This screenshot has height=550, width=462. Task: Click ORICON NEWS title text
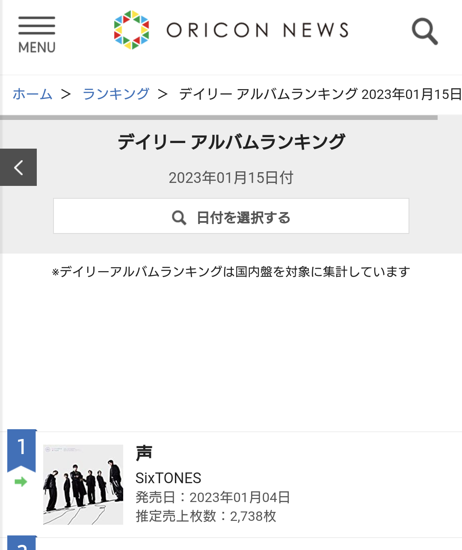tap(258, 30)
